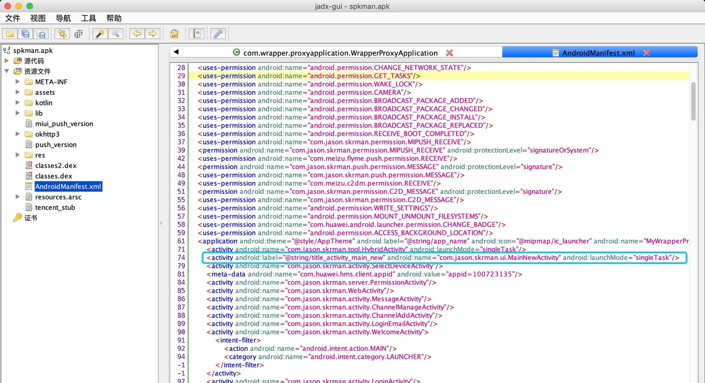The height and width of the screenshot is (383, 705).
Task: Open the 文件 menu
Action: (13, 18)
